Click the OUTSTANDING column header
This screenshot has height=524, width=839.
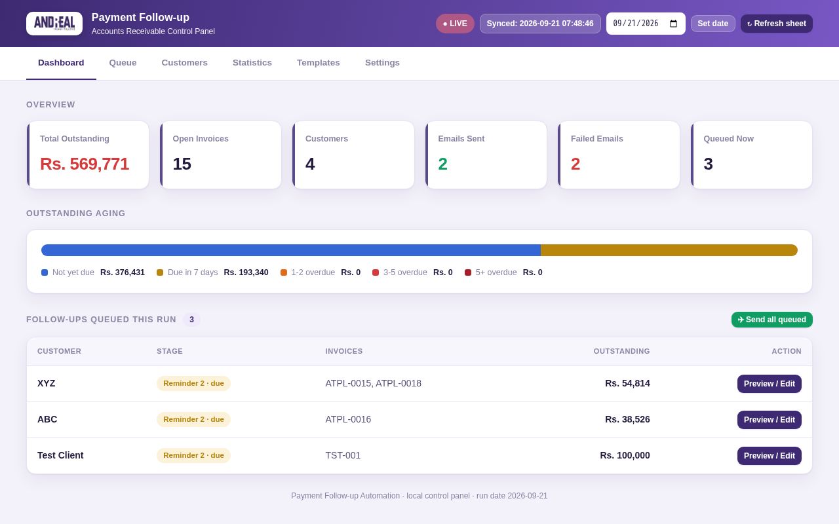622,351
